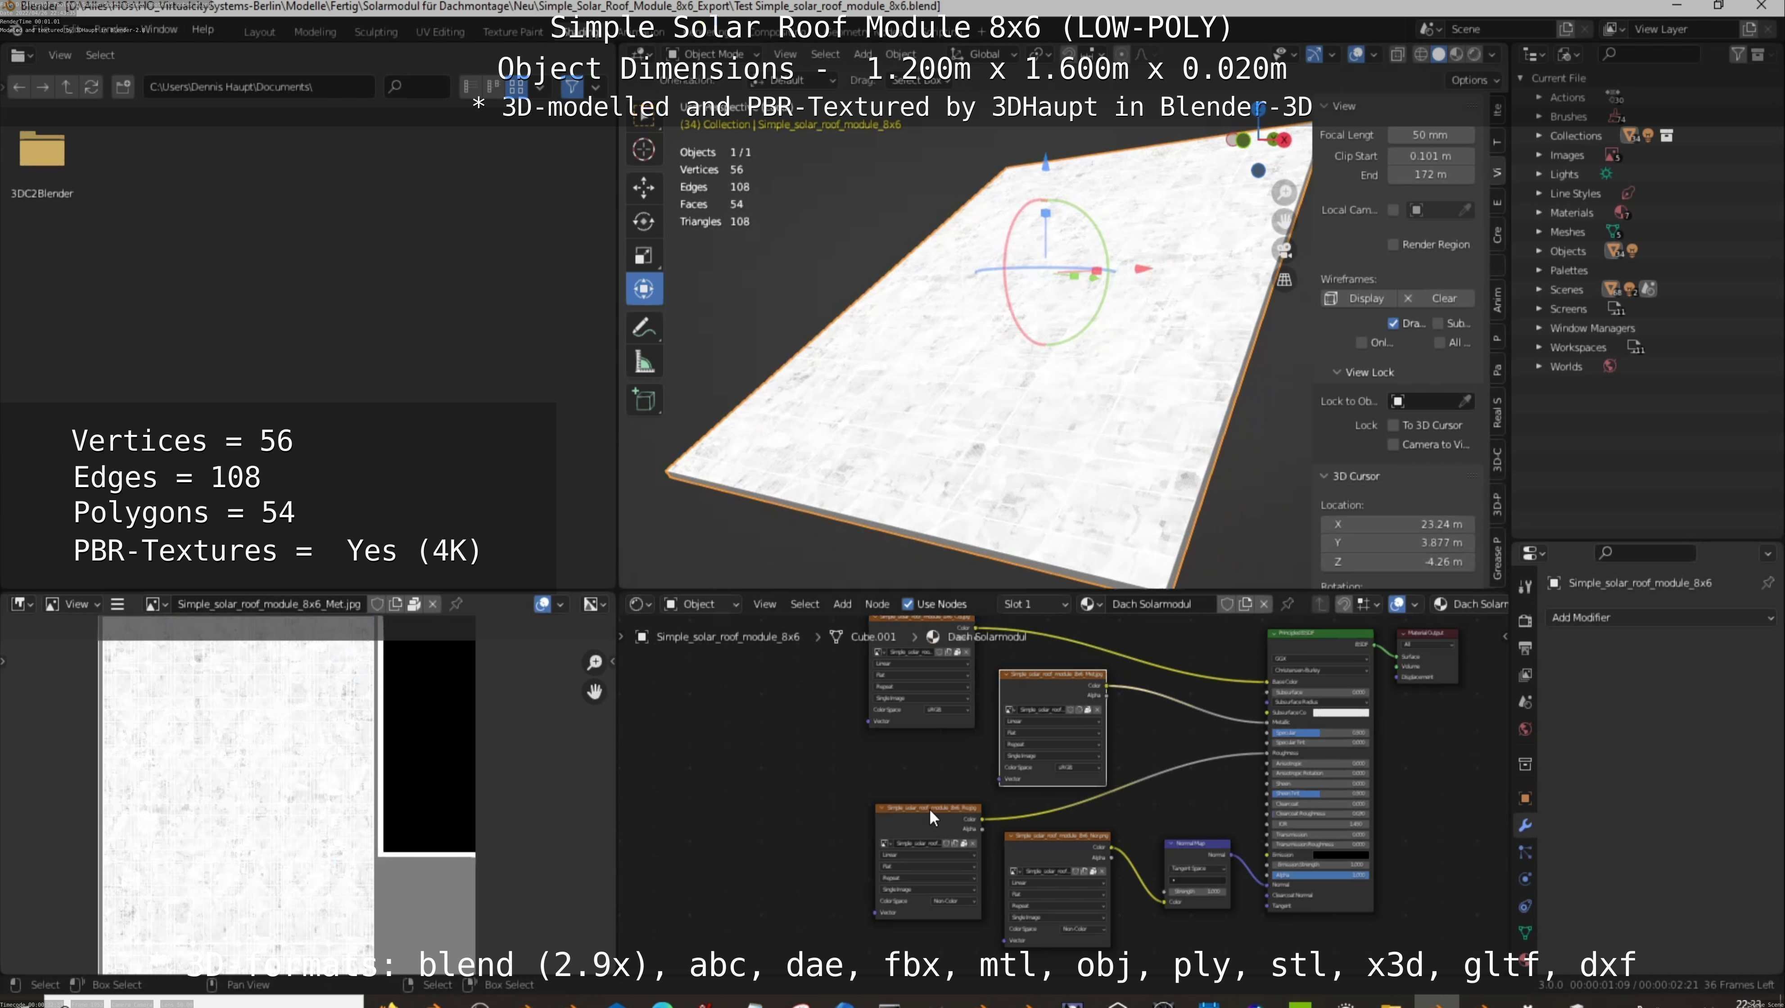Expand the Materials entry in outliner
Image resolution: width=1785 pixels, height=1008 pixels.
point(1539,212)
